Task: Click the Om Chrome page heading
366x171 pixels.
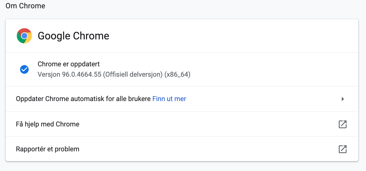Action: (25, 6)
